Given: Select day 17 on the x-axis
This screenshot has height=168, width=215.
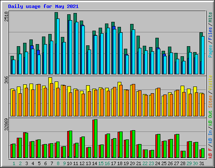Looking at the screenshot, I should point(113,163).
